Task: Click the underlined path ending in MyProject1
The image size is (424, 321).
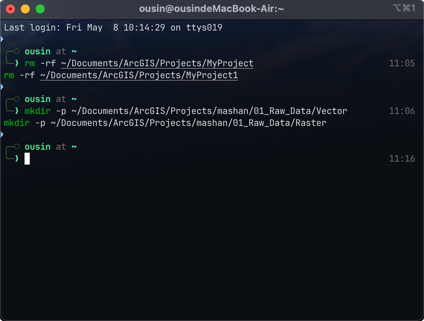Action: click(139, 75)
